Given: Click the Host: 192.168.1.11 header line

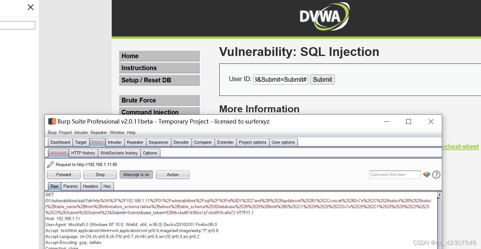Looking at the screenshot, I should tap(63, 219).
